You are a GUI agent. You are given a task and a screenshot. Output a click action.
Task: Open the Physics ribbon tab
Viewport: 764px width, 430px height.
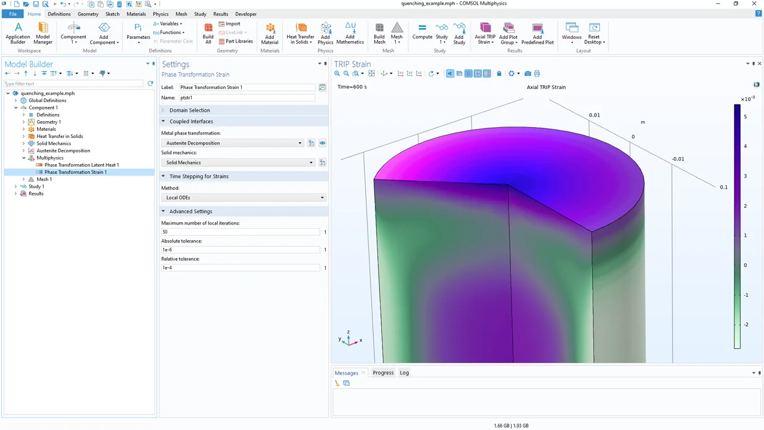160,14
